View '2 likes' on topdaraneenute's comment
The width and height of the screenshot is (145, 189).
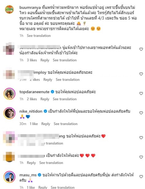pos(32,99)
